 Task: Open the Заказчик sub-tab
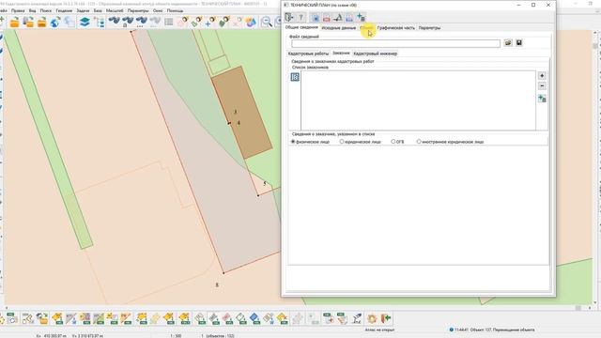pos(341,54)
